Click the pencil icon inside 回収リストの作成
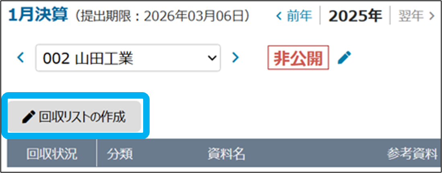 coord(29,117)
